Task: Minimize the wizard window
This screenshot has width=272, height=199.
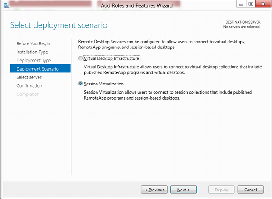Action: pyautogui.click(x=241, y=4)
